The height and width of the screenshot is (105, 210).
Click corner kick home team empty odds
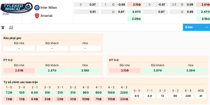pos(19,49)
